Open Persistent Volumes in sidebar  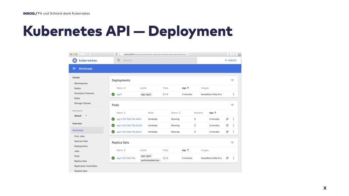(x=84, y=94)
